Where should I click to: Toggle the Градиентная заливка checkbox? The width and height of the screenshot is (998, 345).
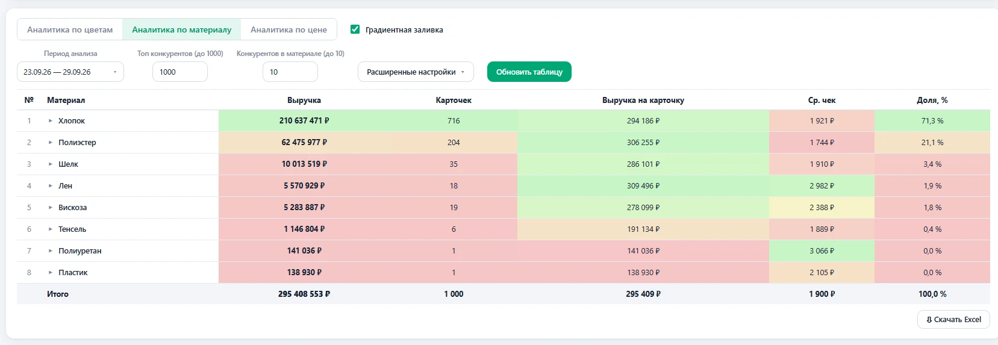coord(355,30)
